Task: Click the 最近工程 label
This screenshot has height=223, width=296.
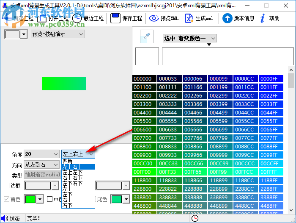Action: pos(93,18)
